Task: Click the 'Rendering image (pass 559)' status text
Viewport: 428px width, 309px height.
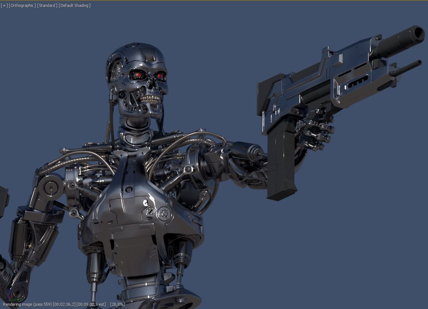Action: (27, 304)
